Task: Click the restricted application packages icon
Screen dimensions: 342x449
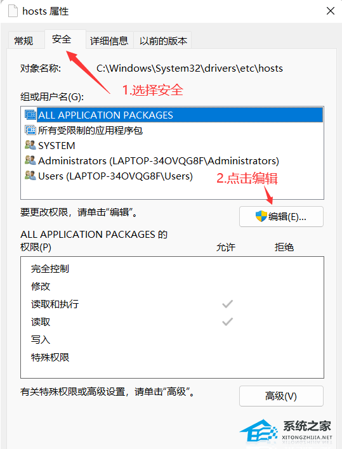Action: pos(30,130)
